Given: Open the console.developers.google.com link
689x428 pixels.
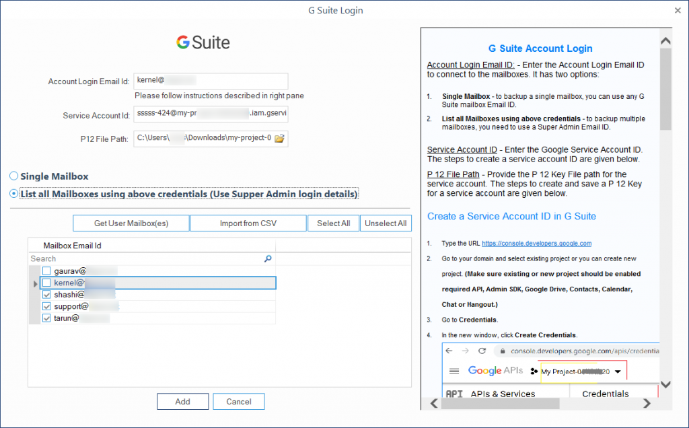Looking at the screenshot, I should click(536, 244).
